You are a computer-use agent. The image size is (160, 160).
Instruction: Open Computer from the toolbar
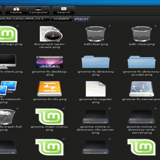(38, 10)
